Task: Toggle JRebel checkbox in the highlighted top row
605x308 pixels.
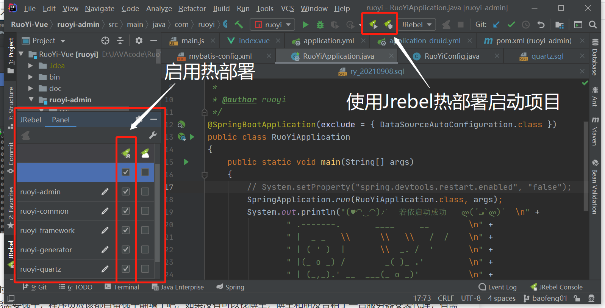Action: [x=126, y=172]
